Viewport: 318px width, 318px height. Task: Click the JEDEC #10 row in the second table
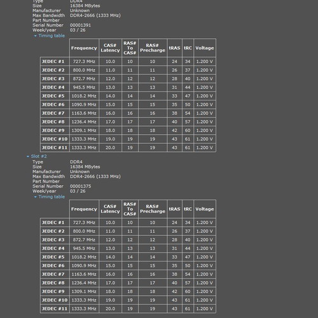[128, 300]
